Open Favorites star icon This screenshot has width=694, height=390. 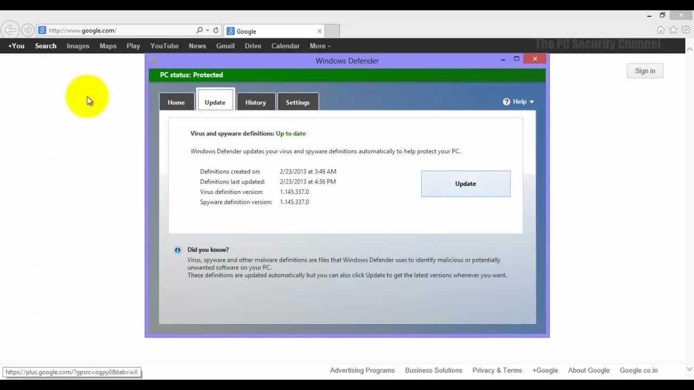673,30
